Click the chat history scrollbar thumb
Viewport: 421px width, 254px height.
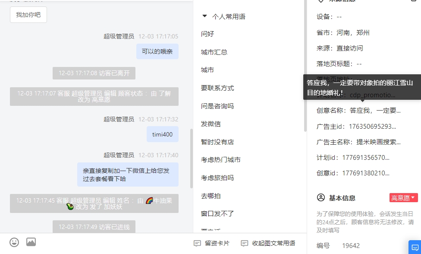click(192, 159)
